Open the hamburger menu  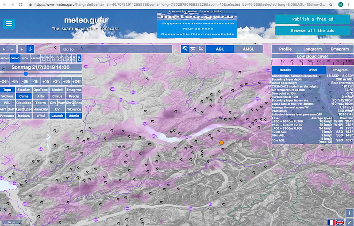click(9, 24)
